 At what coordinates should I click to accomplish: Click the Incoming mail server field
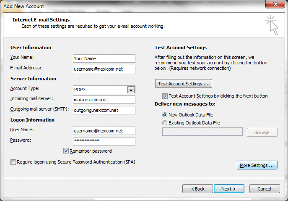[x=104, y=100]
